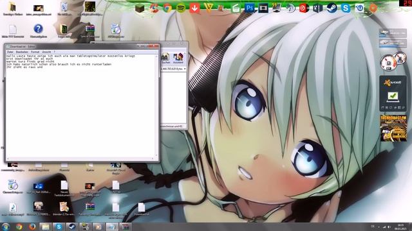This screenshot has height=231, width=412.
Task: Open the Bearbeiten menu in Notepad
Action: [x=22, y=52]
